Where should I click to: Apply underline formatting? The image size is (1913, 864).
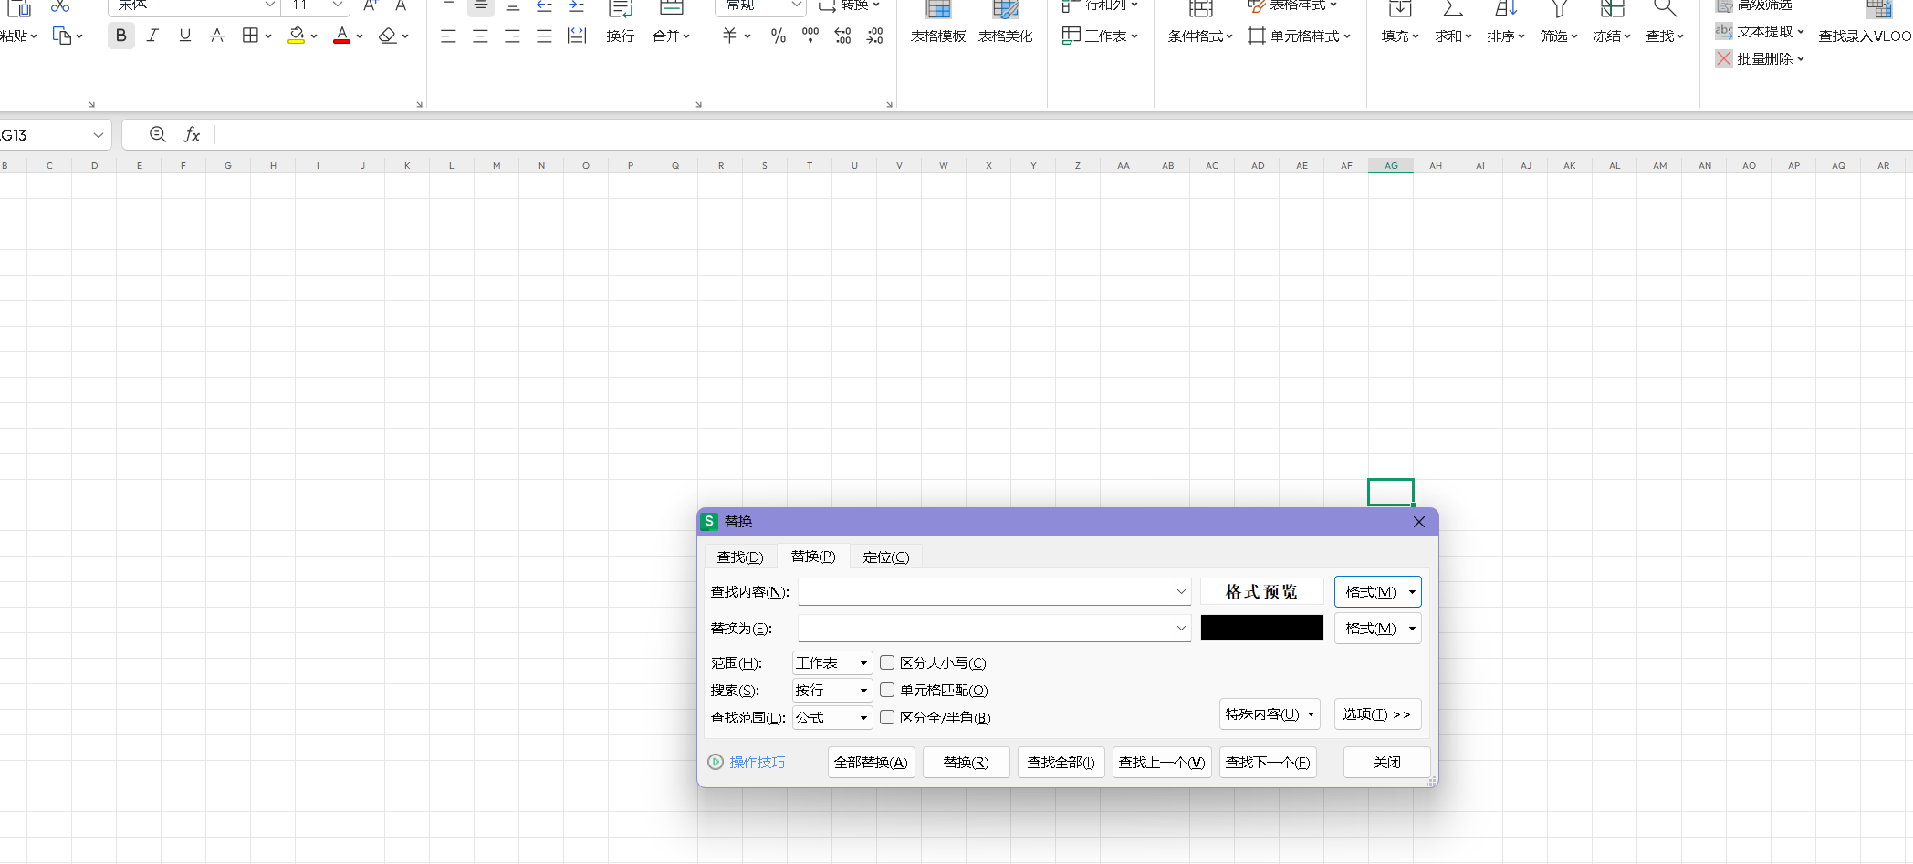tap(185, 36)
